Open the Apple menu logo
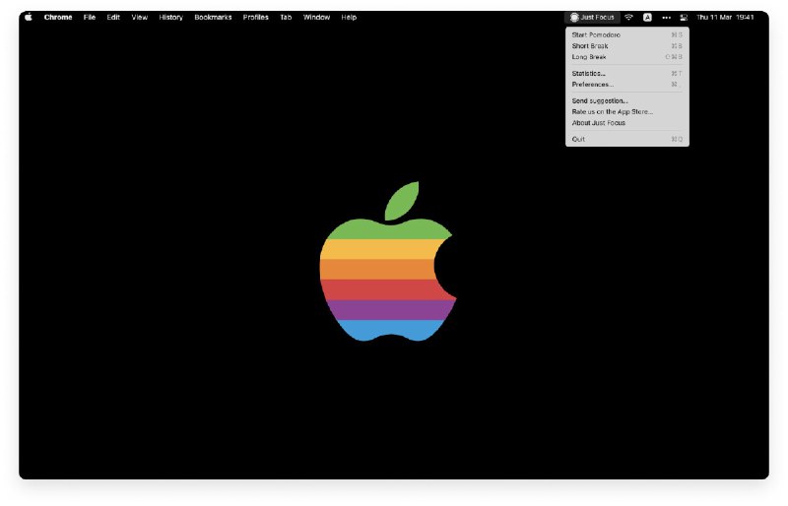The image size is (788, 506). point(29,18)
